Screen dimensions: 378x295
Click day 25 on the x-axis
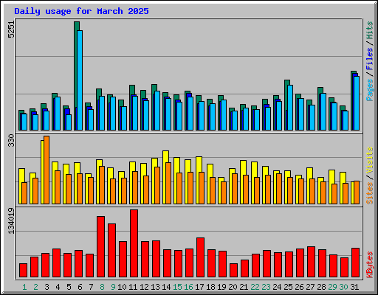(288, 287)
